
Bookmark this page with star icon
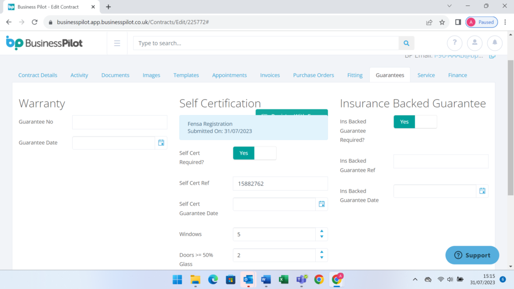point(442,22)
